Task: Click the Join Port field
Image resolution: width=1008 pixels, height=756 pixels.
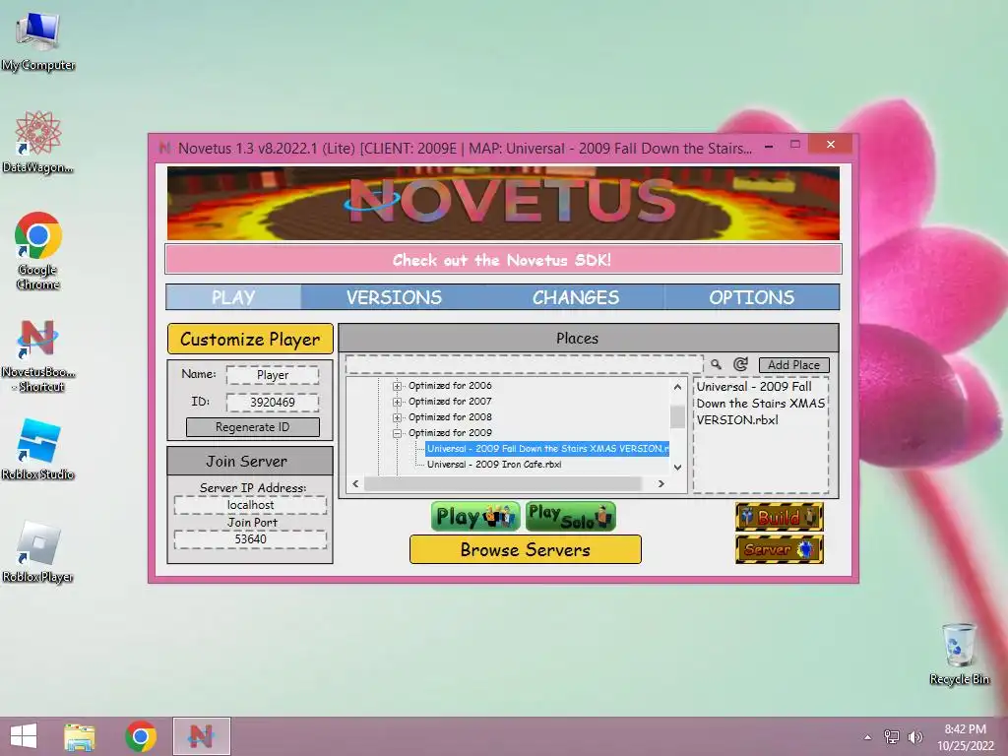Action: [250, 539]
